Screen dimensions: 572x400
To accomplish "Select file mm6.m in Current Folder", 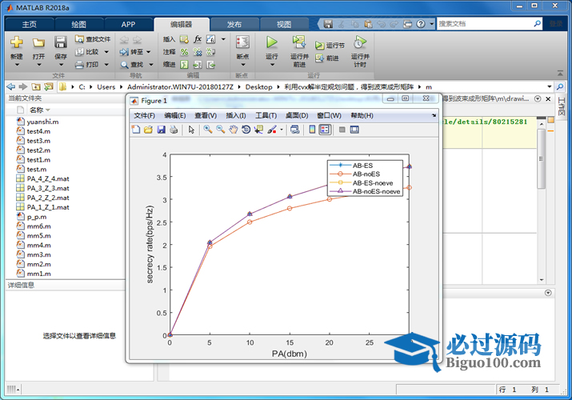I will tap(38, 226).
